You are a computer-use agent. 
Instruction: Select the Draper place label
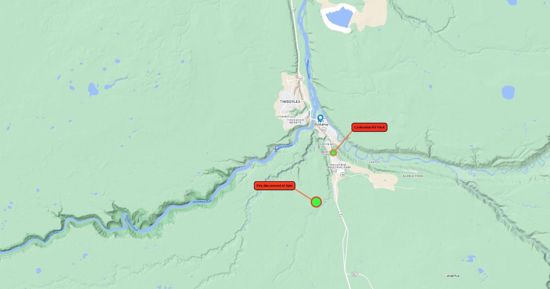[374, 162]
